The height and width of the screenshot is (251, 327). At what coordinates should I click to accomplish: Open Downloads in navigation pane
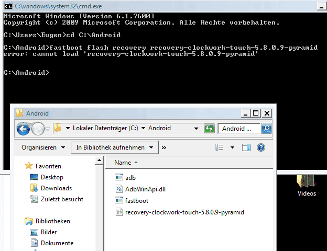[x=56, y=188]
